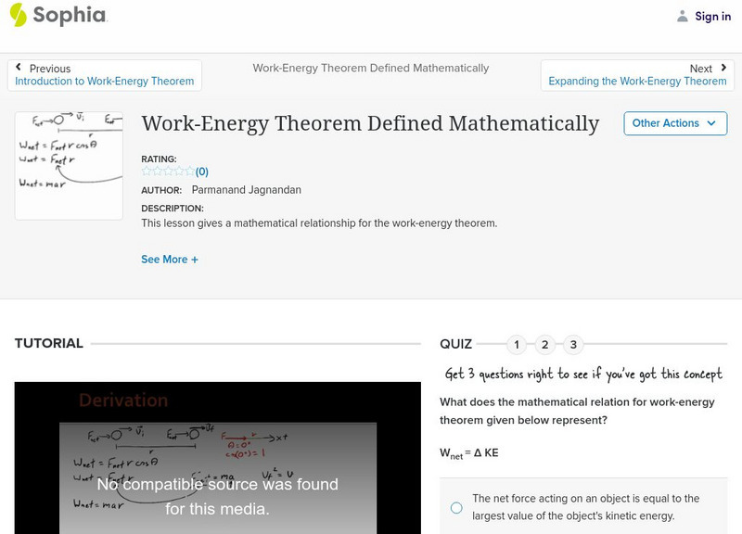Click the first rating star
Image resolution: width=742 pixels, height=534 pixels.
[146, 171]
